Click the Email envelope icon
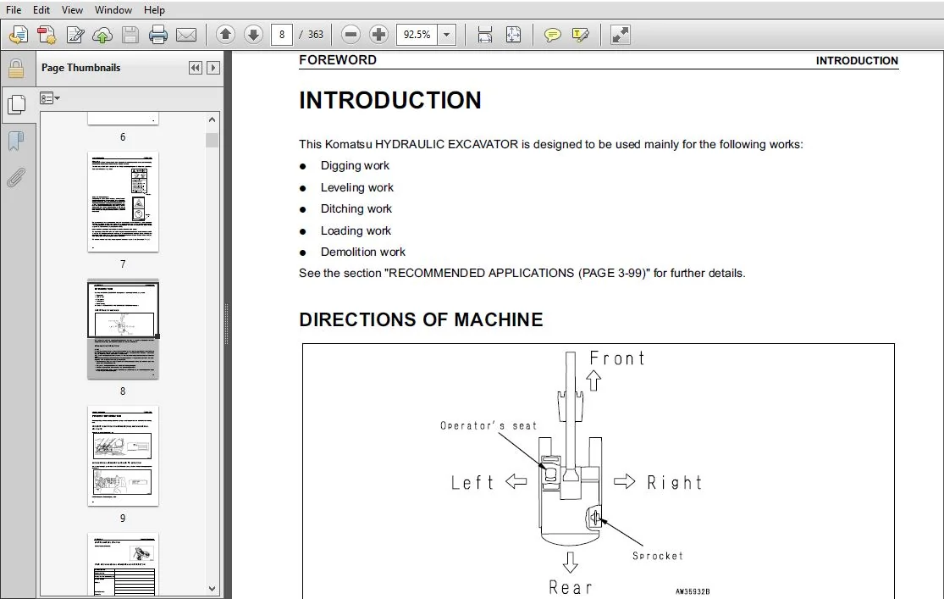The image size is (944, 599). (x=186, y=35)
